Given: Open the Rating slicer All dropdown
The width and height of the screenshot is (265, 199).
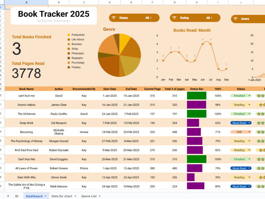Looking at the screenshot, I should click(x=209, y=18).
